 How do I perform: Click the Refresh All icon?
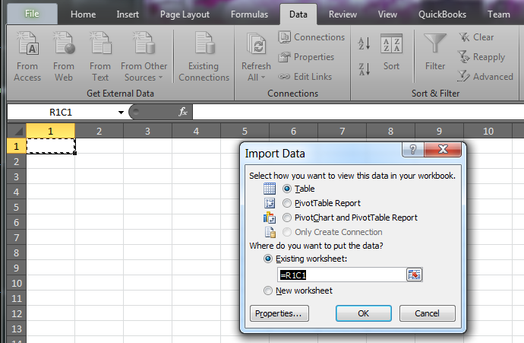[257, 43]
